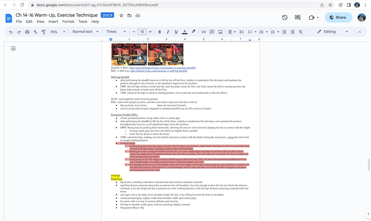This screenshot has height=221, width=371.
Task: Apply highlight color to text
Action: click(x=193, y=32)
